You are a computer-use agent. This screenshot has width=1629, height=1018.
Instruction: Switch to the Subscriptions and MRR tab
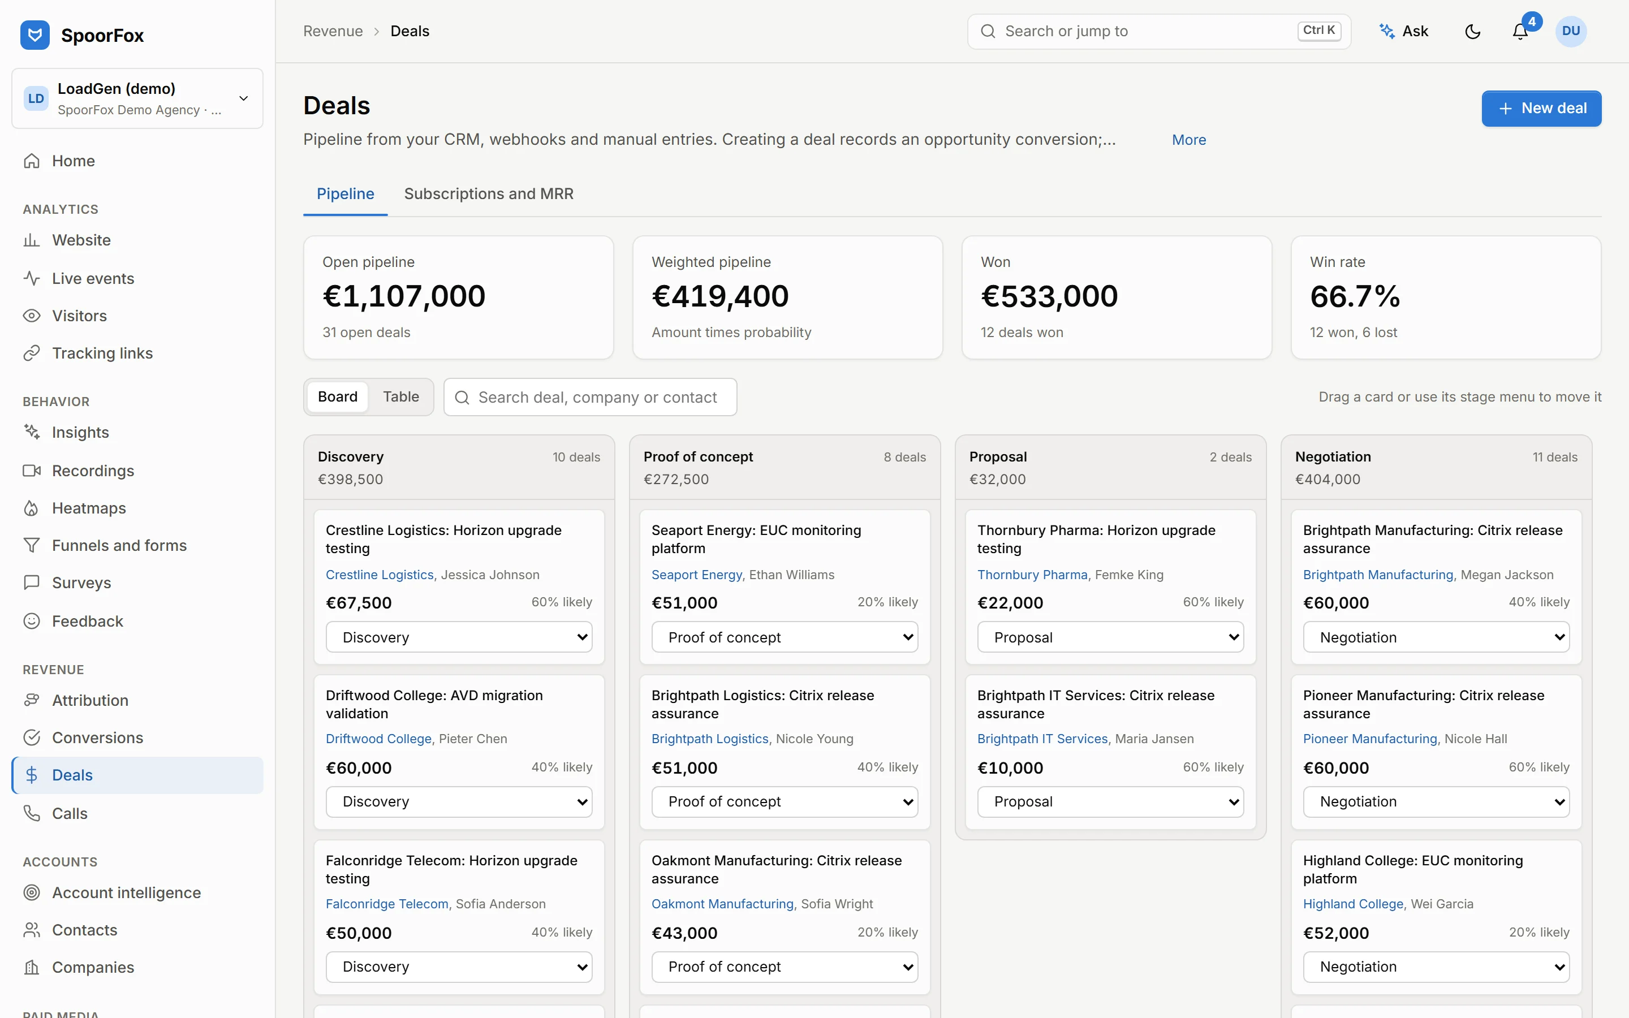pos(489,194)
